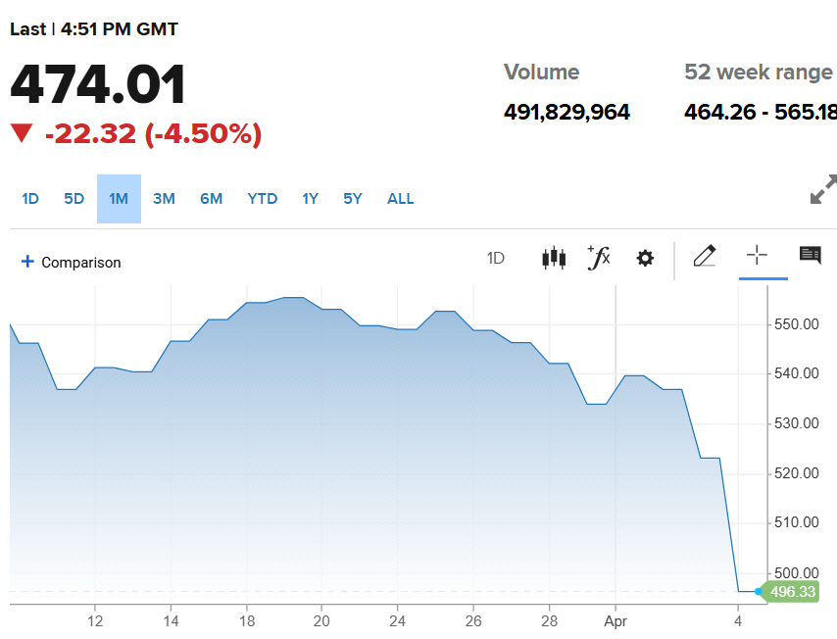The height and width of the screenshot is (639, 837).
Task: Select the 3M time range
Action: click(164, 199)
